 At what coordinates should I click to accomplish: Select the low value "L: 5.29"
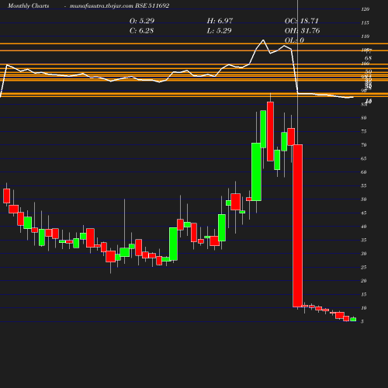pos(219,31)
